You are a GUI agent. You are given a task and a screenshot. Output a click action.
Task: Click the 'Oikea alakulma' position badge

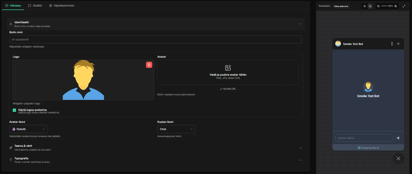(341, 6)
